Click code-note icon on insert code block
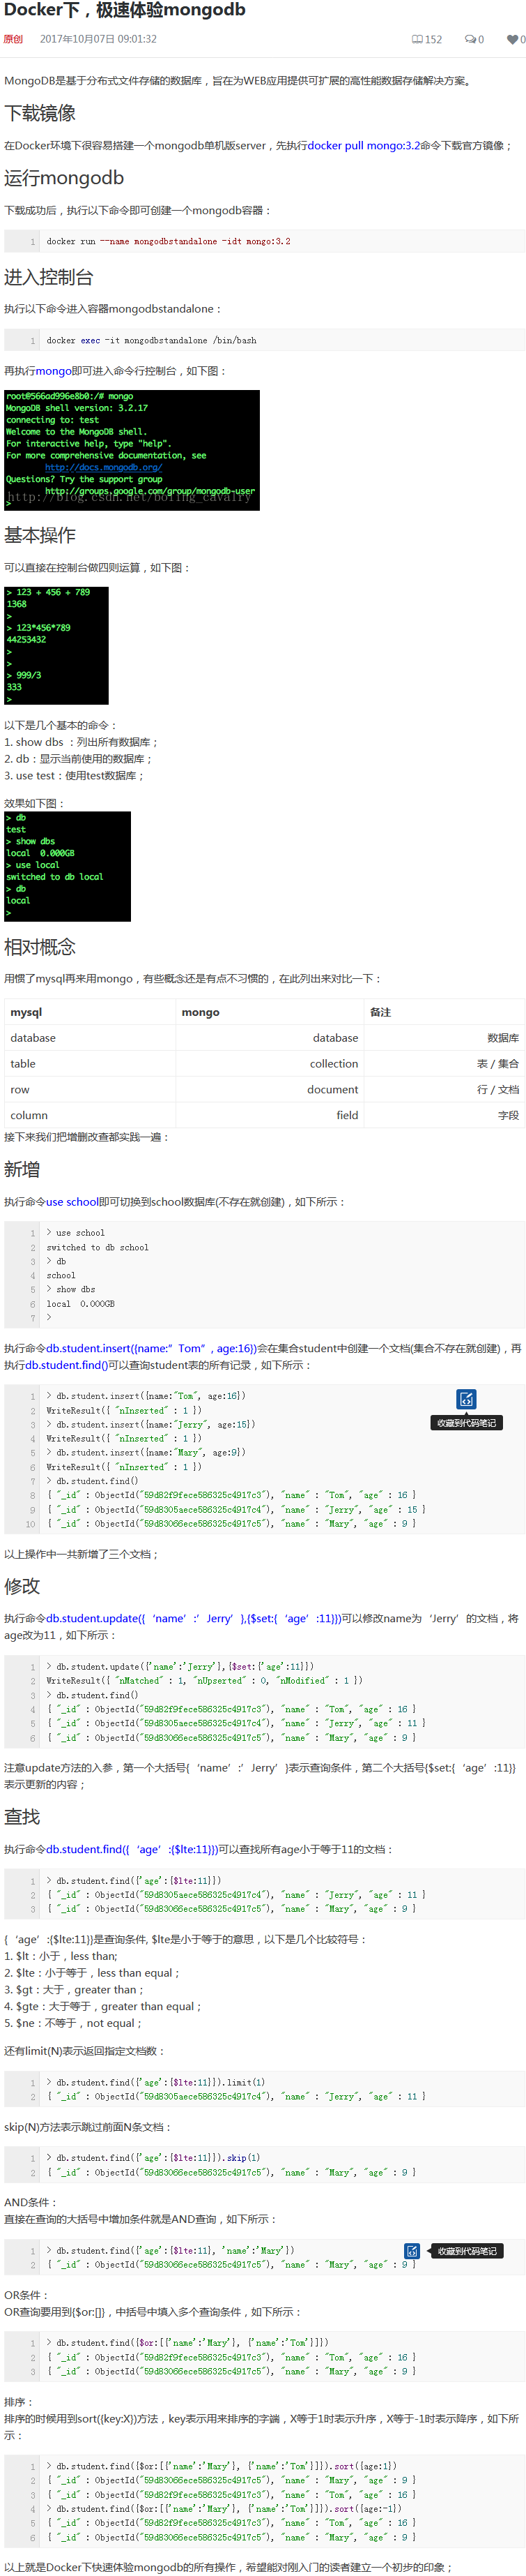Screen dimensions: 526x2576 466,1399
